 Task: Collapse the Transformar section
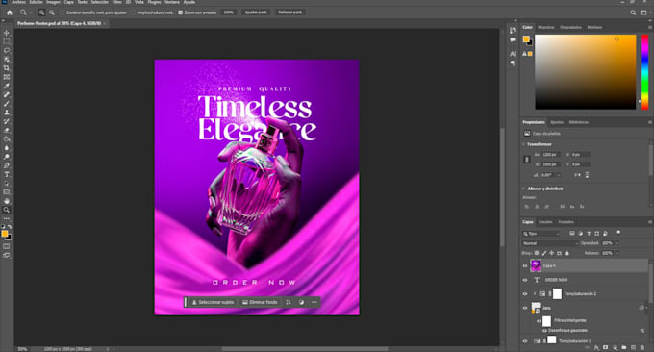pyautogui.click(x=524, y=144)
